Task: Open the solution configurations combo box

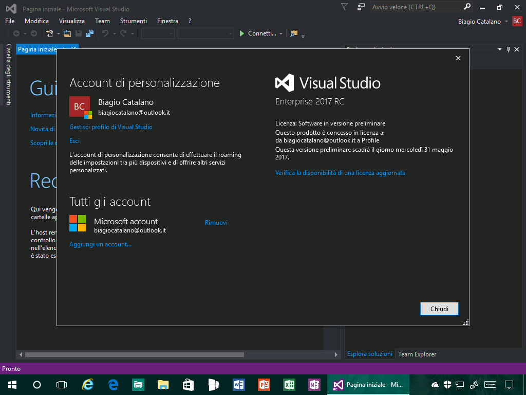Action: click(158, 33)
